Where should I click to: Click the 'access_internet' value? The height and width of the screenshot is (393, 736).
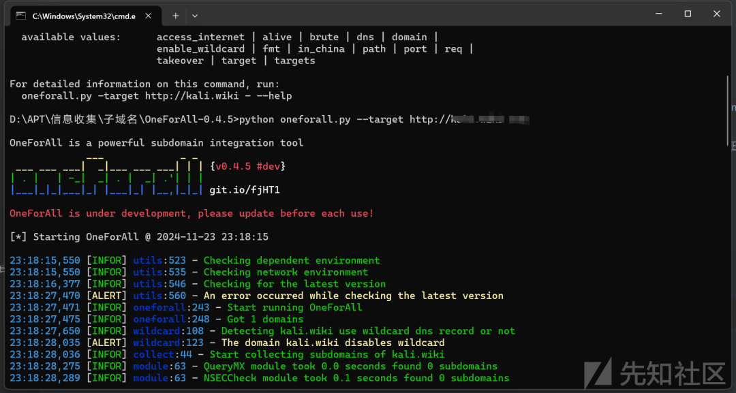point(200,37)
